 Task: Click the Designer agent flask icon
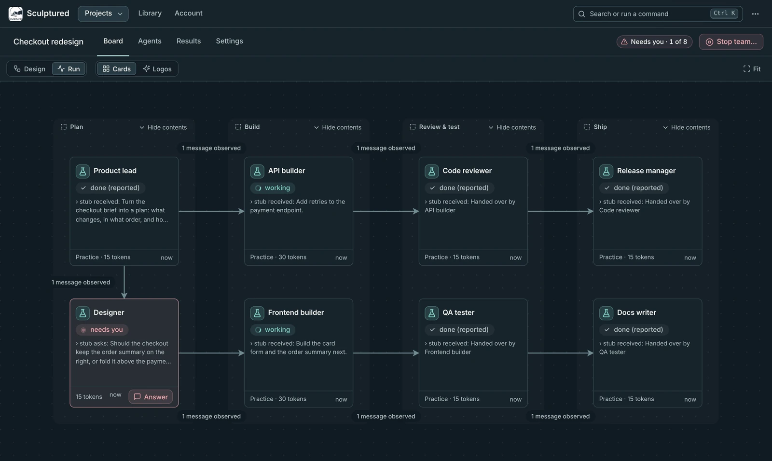[x=83, y=312]
